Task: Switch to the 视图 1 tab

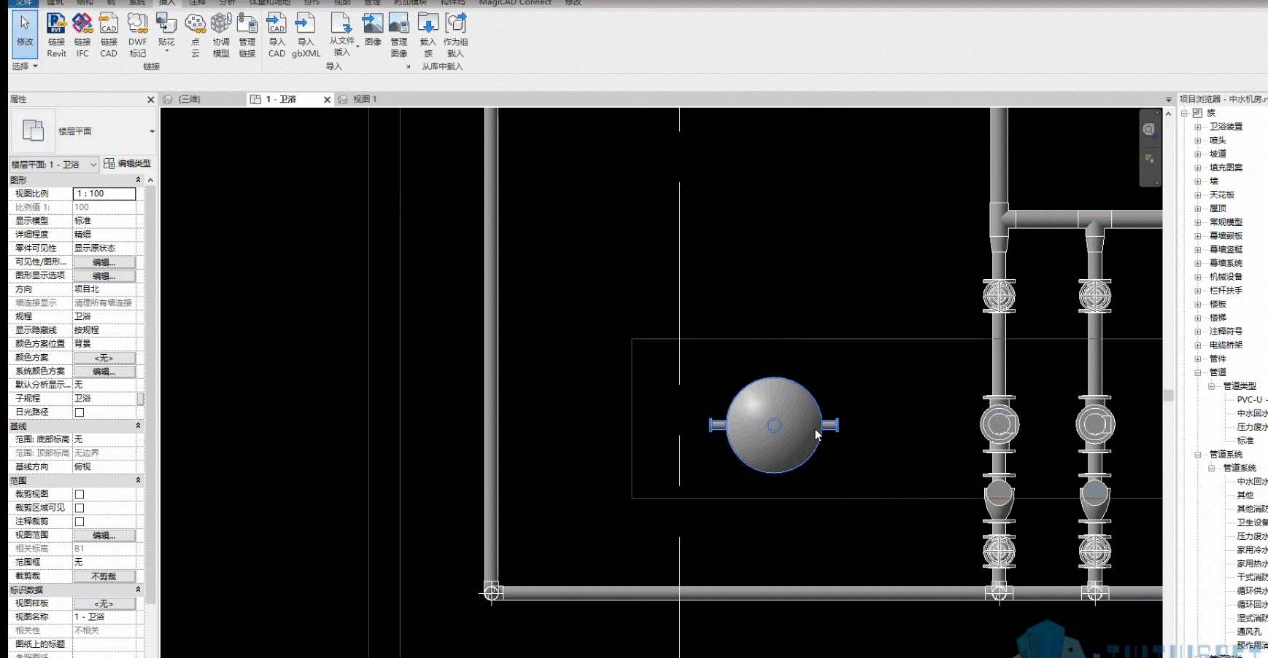Action: 365,99
